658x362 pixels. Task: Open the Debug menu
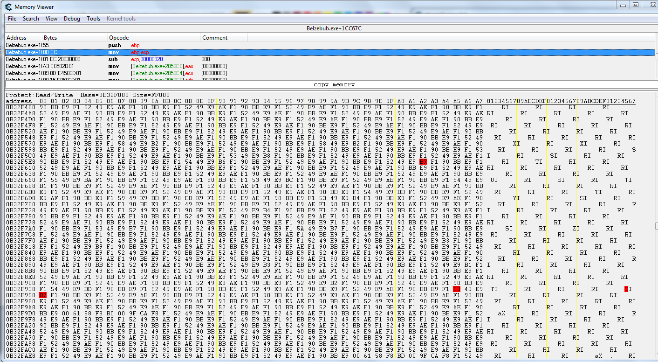click(72, 19)
